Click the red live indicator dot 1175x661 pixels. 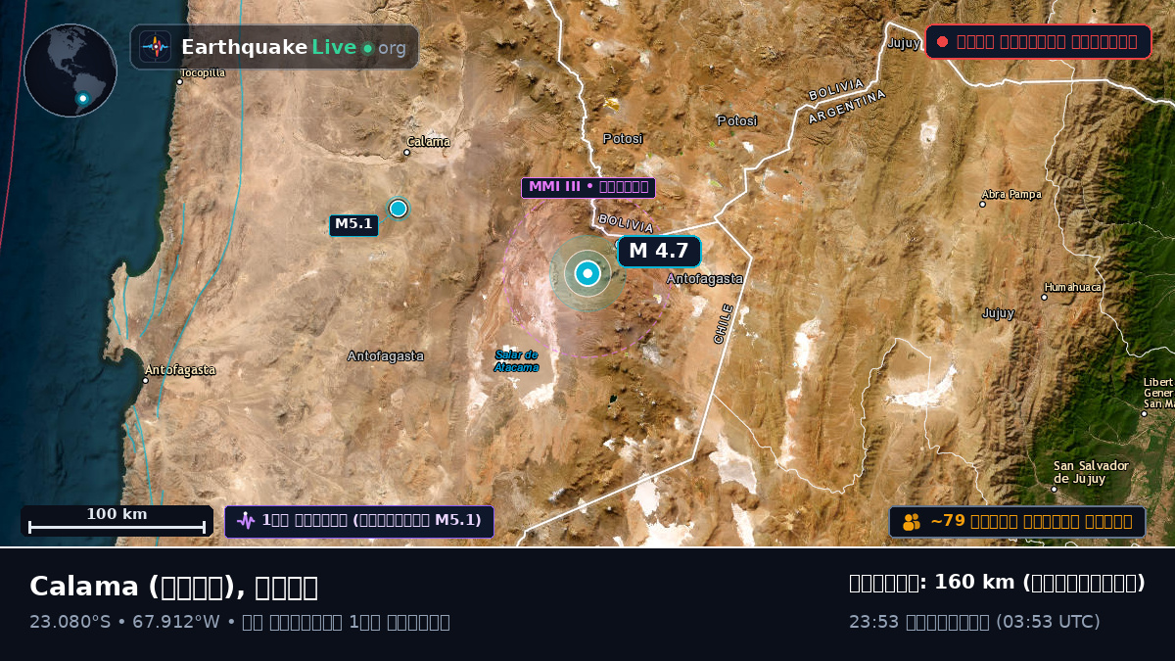click(x=942, y=41)
